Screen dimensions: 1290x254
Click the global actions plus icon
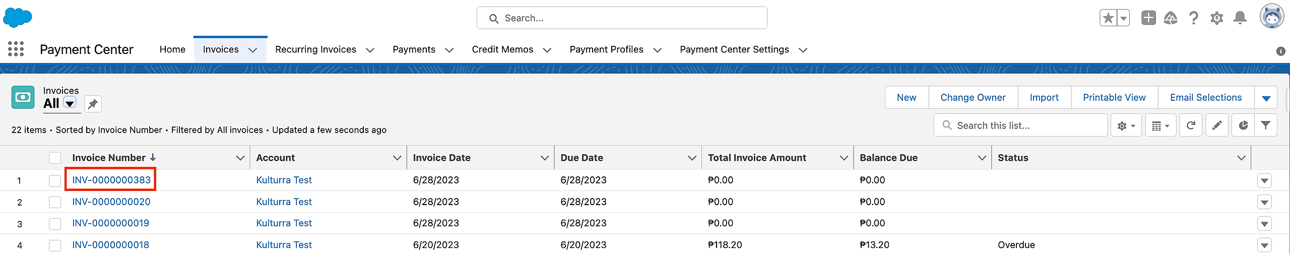click(x=1148, y=18)
